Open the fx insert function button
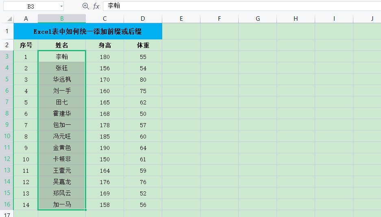381x217 pixels. pos(96,7)
